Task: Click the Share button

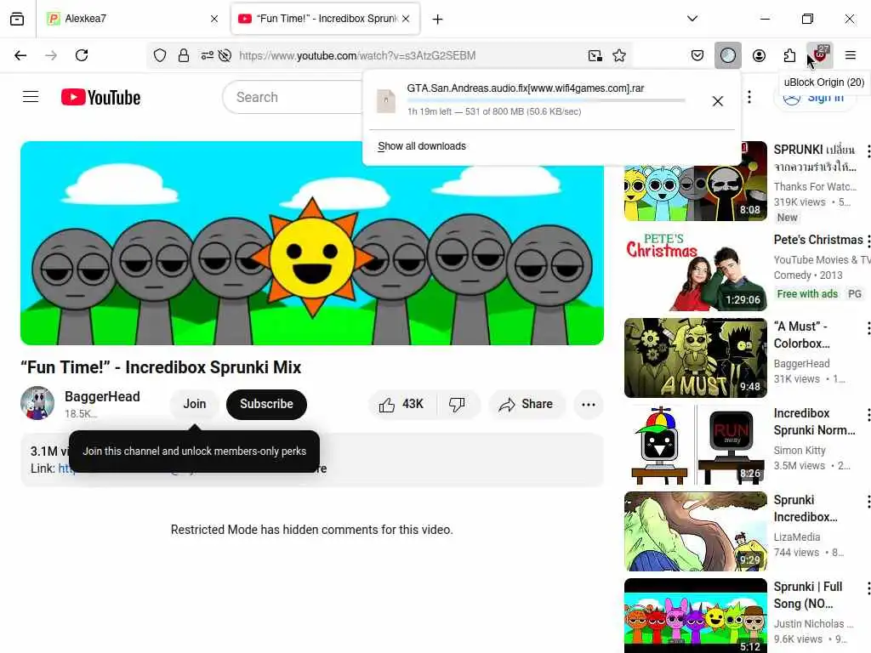Action: point(526,404)
